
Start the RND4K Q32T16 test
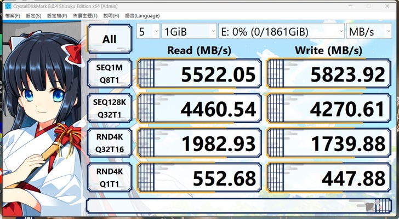[x=110, y=143]
